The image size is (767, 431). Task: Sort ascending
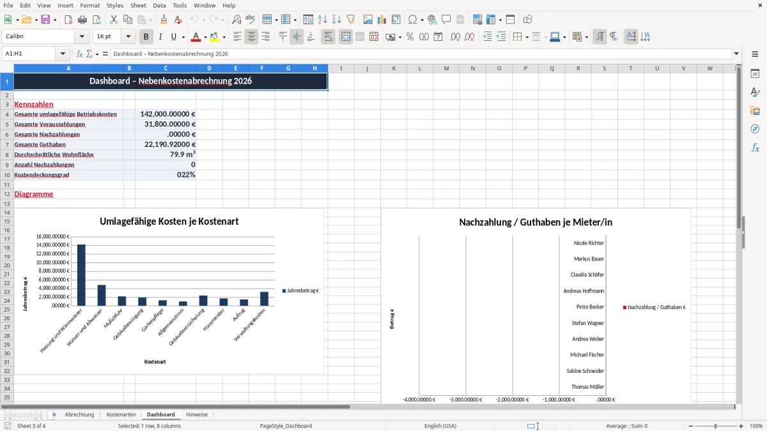[x=323, y=20]
